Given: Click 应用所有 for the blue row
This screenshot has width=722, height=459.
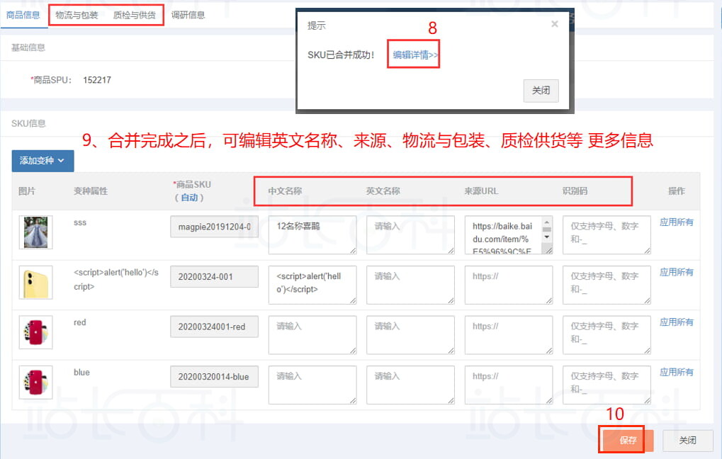Looking at the screenshot, I should click(x=676, y=372).
